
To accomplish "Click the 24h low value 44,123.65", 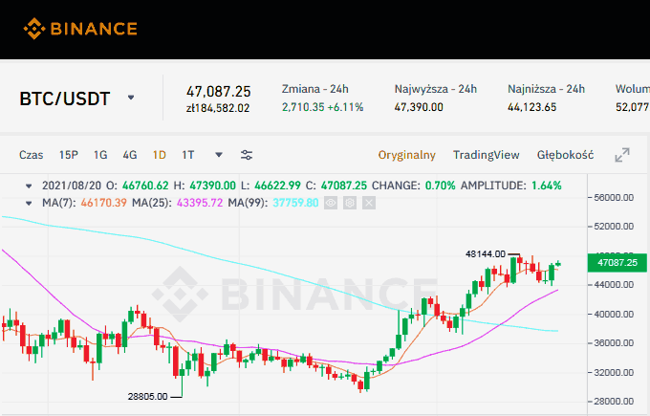I will 531,107.
